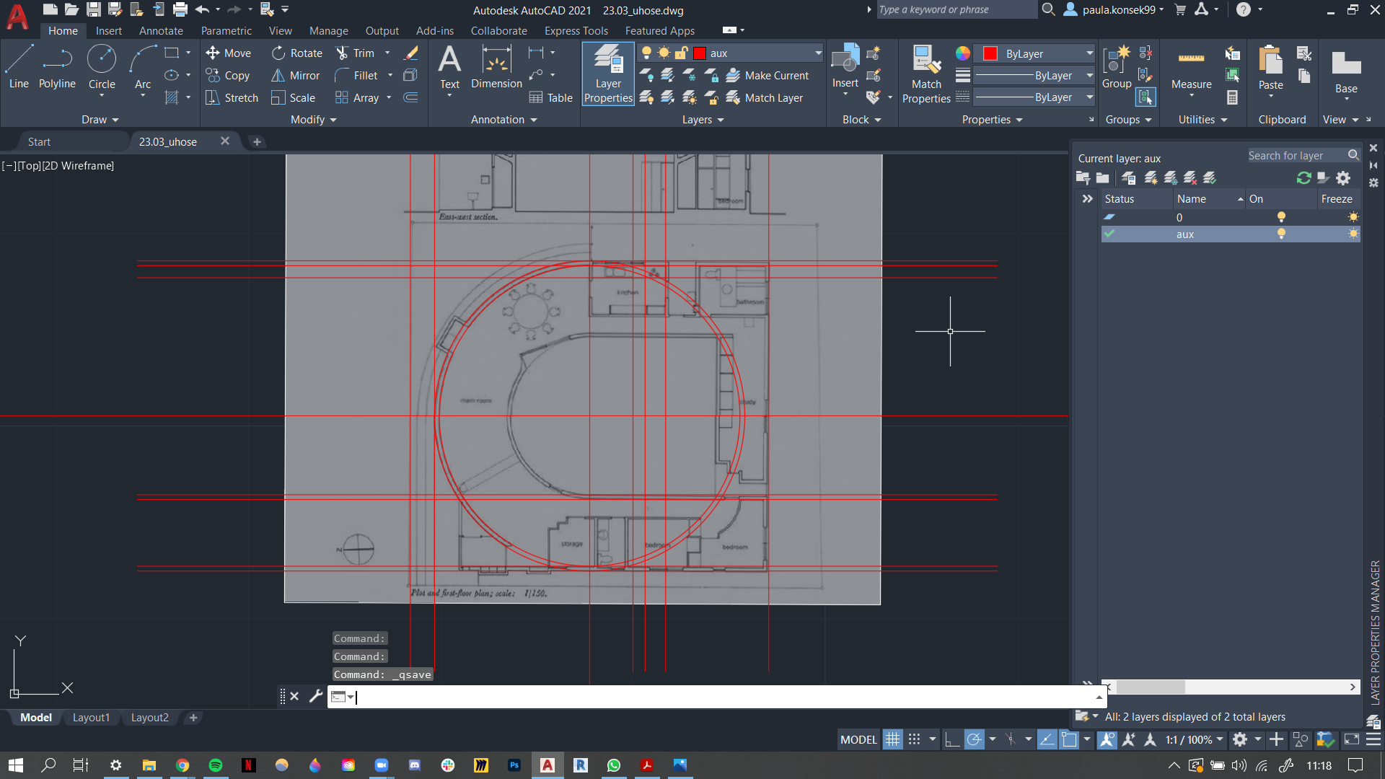Click the Paste icon
The height and width of the screenshot is (779, 1385).
[1270, 59]
